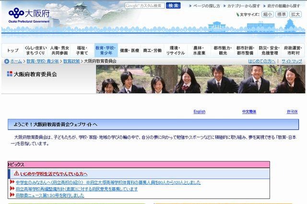Screen dimensions: 307x204
Task: Focus the Google custom search field
Action: click(x=144, y=6)
